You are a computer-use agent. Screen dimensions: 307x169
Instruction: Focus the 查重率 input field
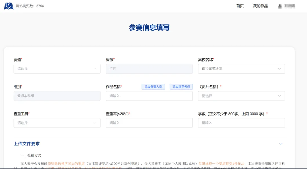click(149, 123)
